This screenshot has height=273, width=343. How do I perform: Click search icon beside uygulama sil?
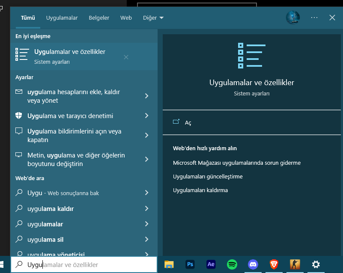[19, 239]
